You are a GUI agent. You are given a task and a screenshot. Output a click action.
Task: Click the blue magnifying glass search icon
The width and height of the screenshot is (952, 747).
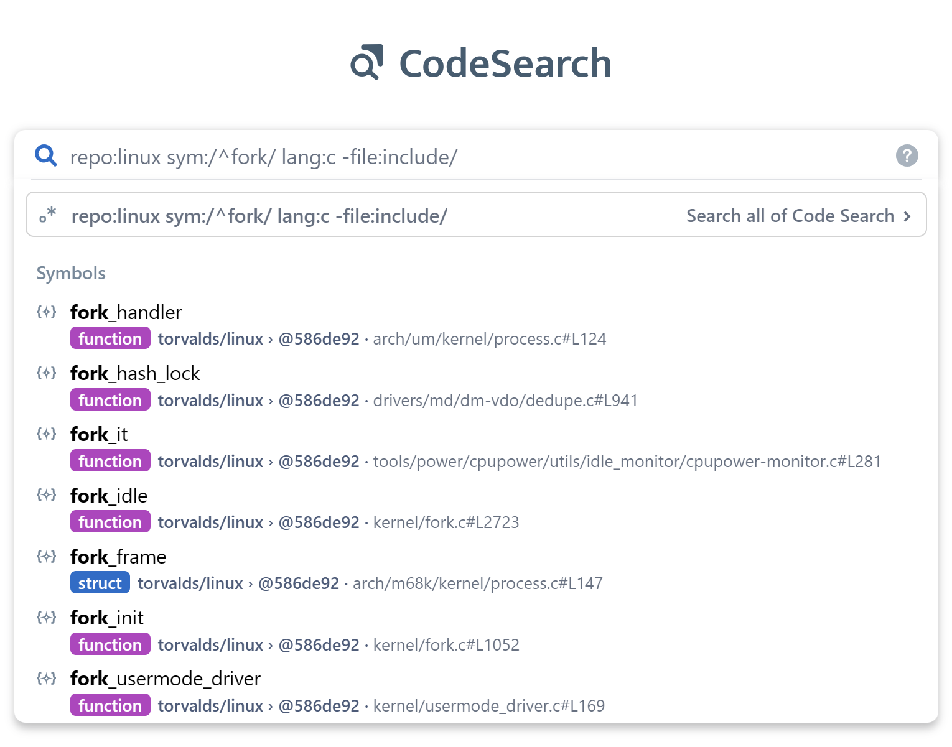coord(46,155)
